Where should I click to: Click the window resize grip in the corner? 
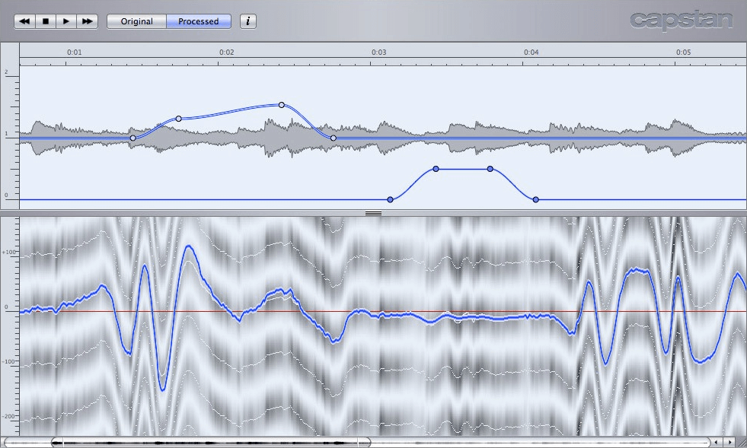point(742,443)
